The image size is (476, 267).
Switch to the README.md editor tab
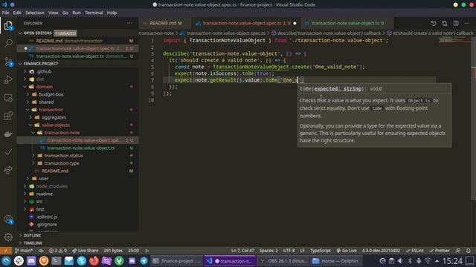(165, 23)
